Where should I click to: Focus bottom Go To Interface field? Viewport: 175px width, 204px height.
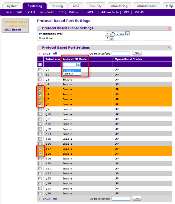point(121,199)
